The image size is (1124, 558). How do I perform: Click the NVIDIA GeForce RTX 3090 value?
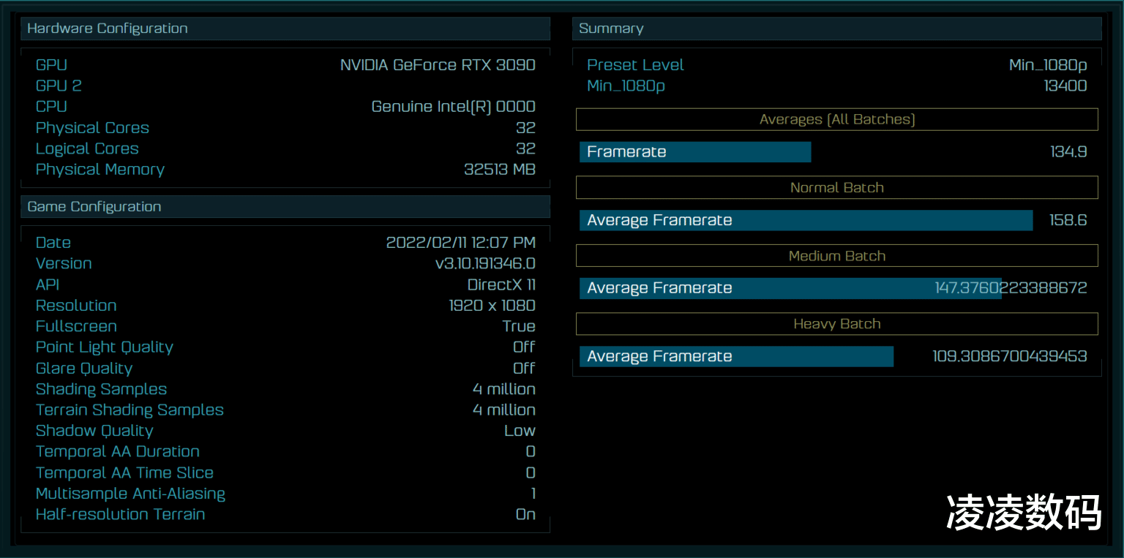(x=438, y=65)
